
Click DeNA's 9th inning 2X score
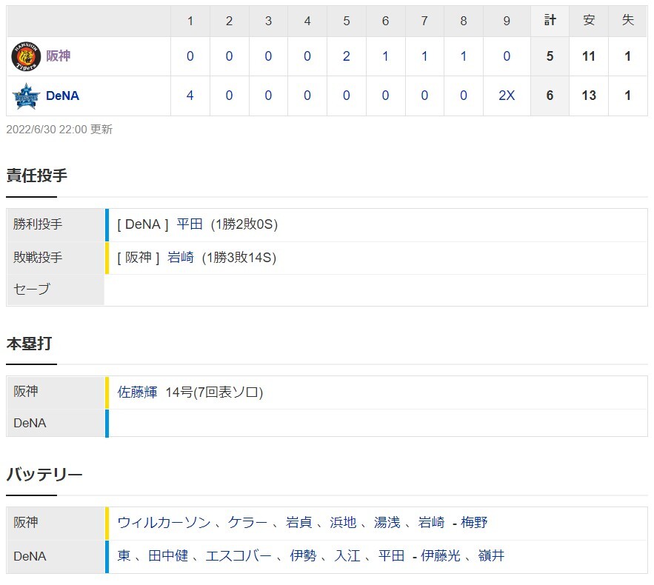click(x=507, y=96)
